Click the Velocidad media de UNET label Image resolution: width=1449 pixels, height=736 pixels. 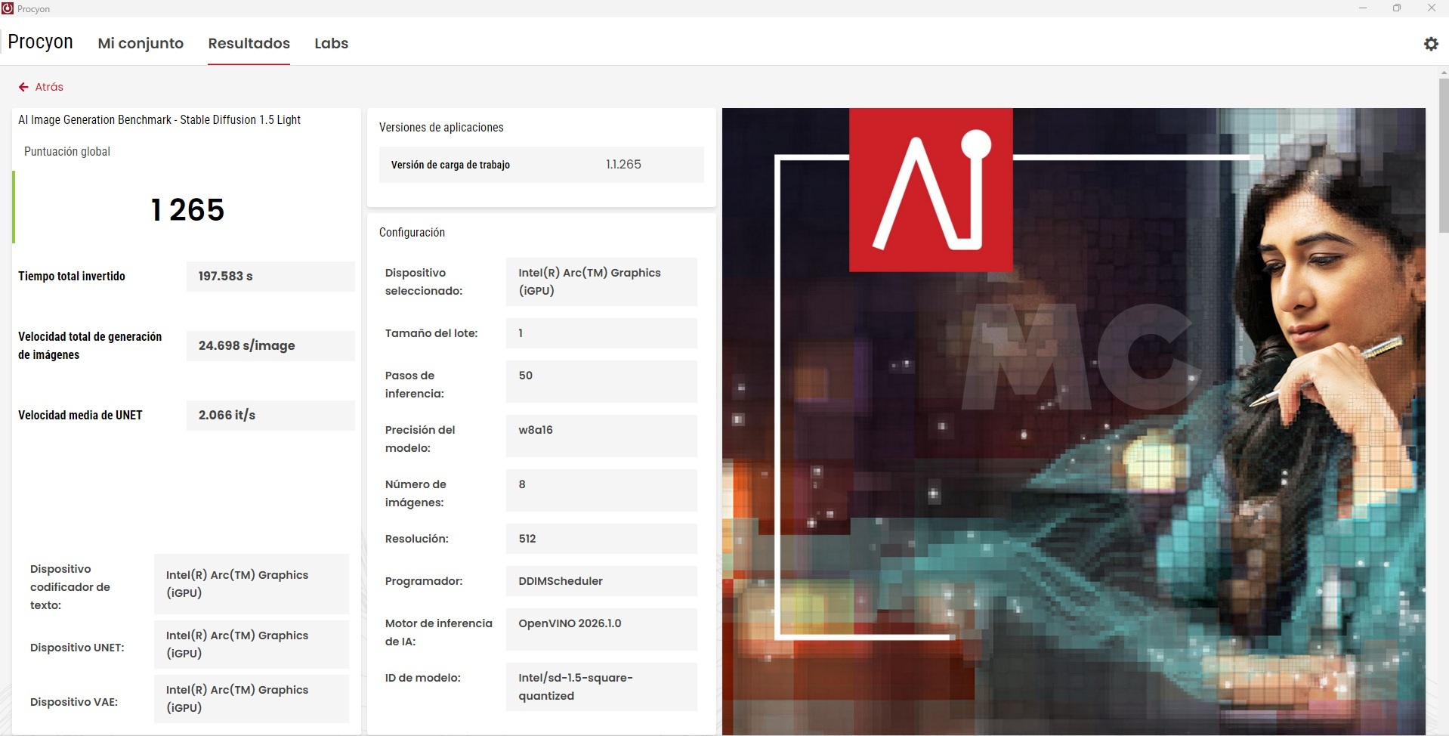[80, 415]
